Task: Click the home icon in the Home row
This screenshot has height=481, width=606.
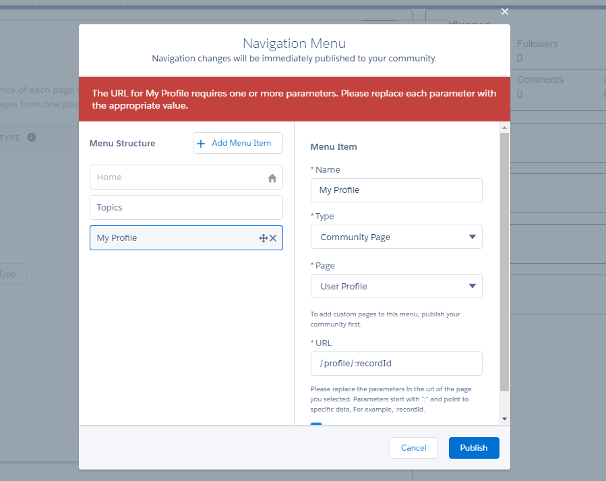Action: [272, 178]
